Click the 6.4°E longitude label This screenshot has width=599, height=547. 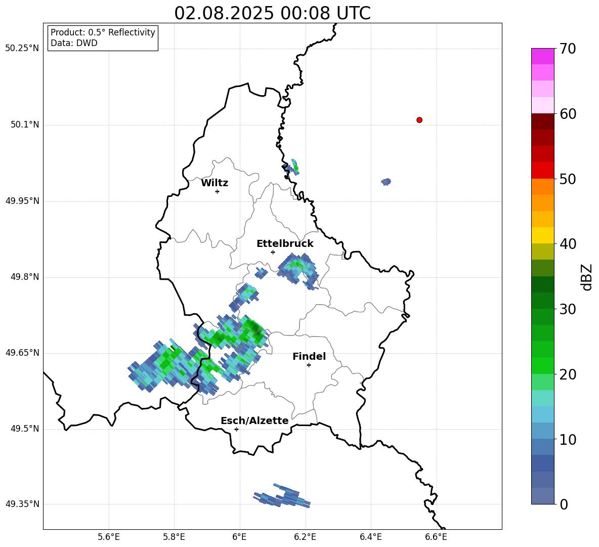coord(370,537)
